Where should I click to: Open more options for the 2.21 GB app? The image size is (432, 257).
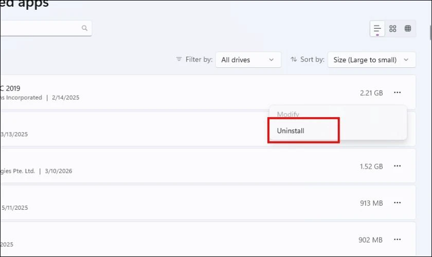click(397, 93)
